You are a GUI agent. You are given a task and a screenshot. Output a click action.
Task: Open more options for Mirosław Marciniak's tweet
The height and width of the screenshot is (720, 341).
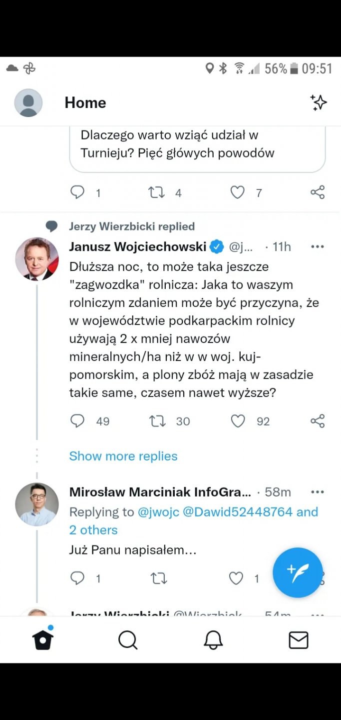tap(318, 492)
